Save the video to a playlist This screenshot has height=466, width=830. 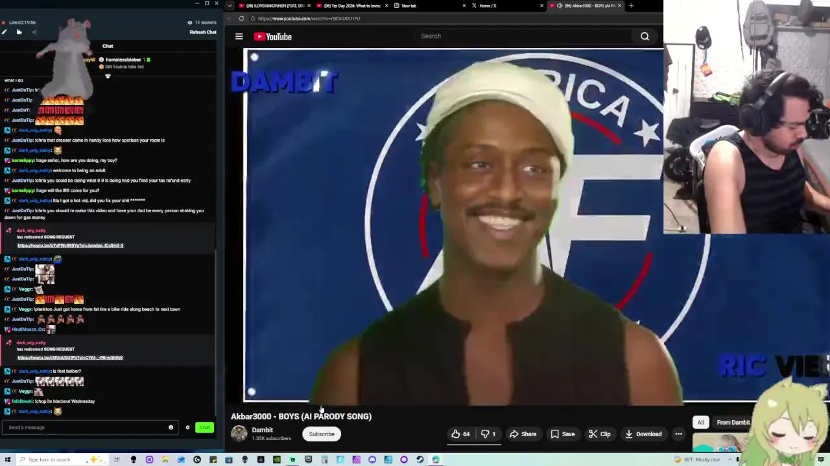tap(562, 434)
